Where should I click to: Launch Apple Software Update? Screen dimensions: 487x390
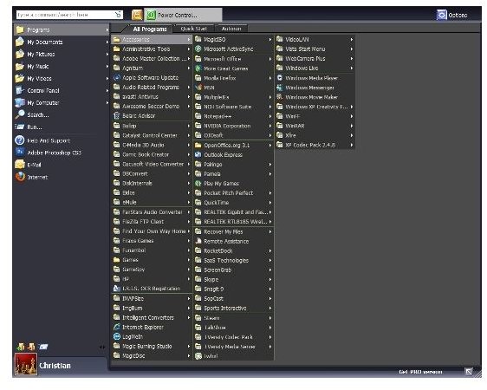click(x=152, y=78)
